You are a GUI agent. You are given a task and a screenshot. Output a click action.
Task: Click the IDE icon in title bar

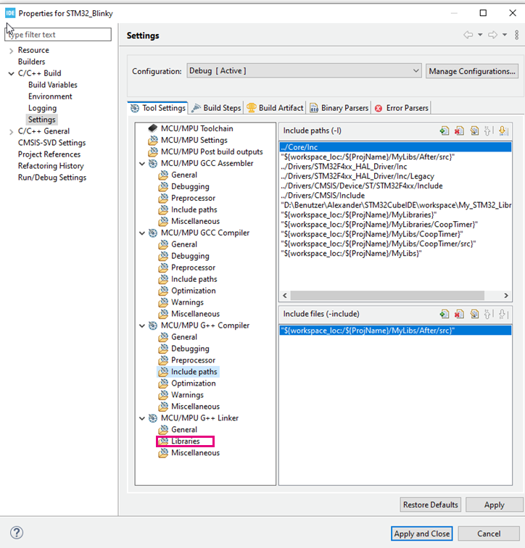10,13
